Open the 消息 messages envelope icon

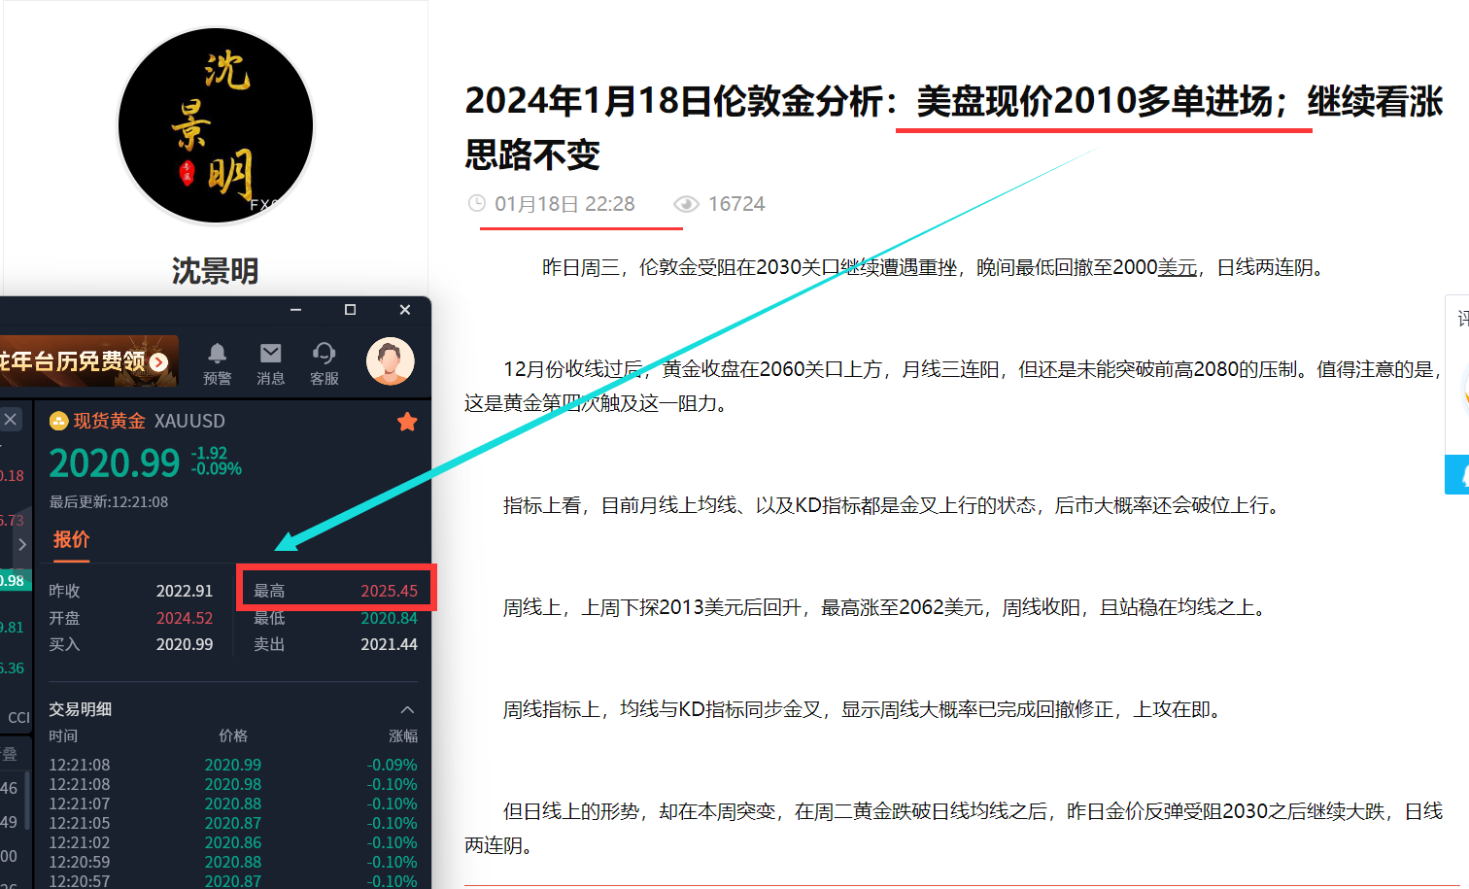pos(271,353)
